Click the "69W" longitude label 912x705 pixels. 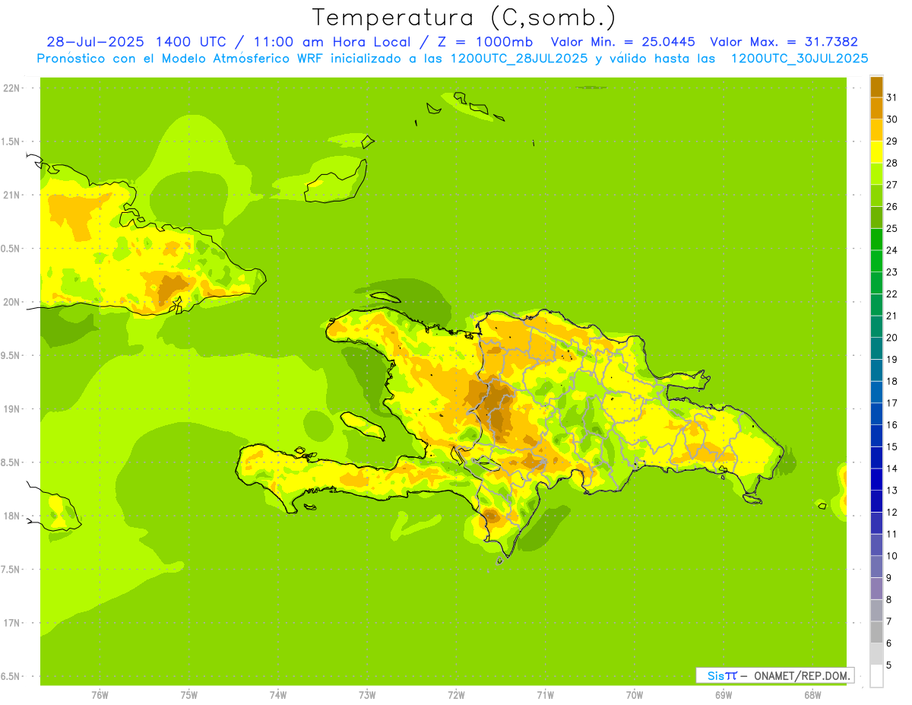[724, 695]
